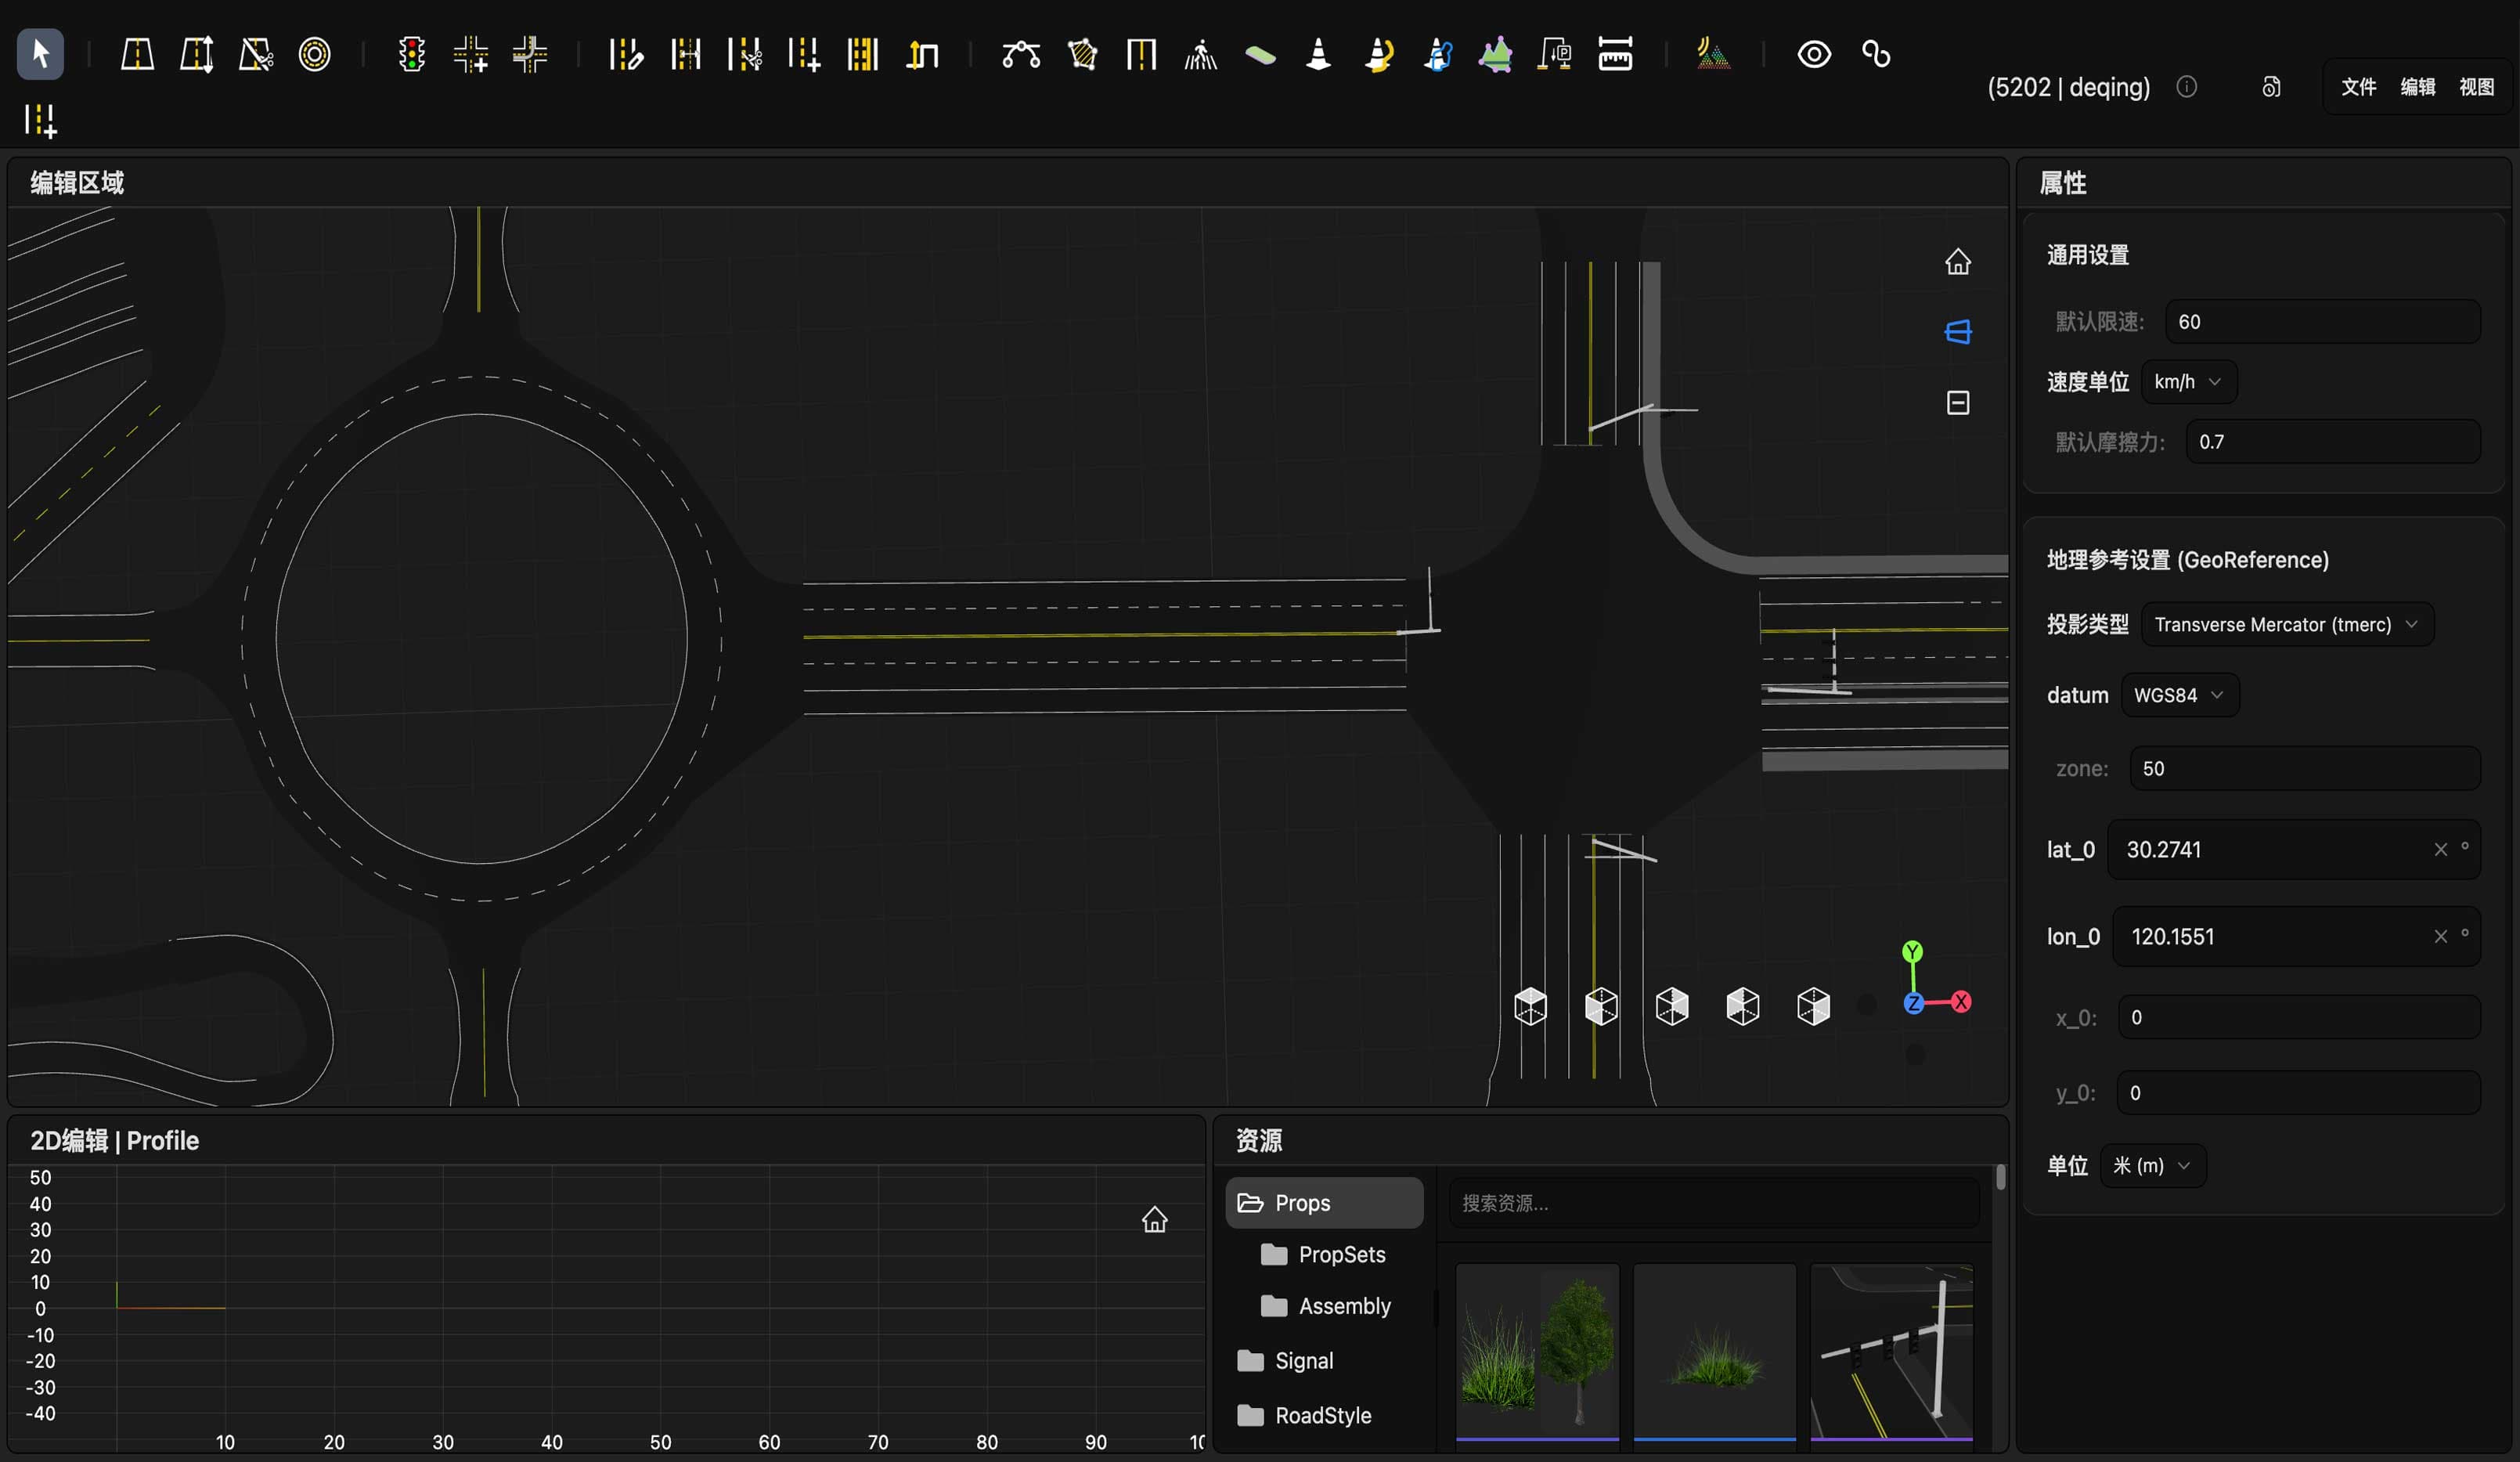Reset editing viewport with home button

[x=1957, y=262]
